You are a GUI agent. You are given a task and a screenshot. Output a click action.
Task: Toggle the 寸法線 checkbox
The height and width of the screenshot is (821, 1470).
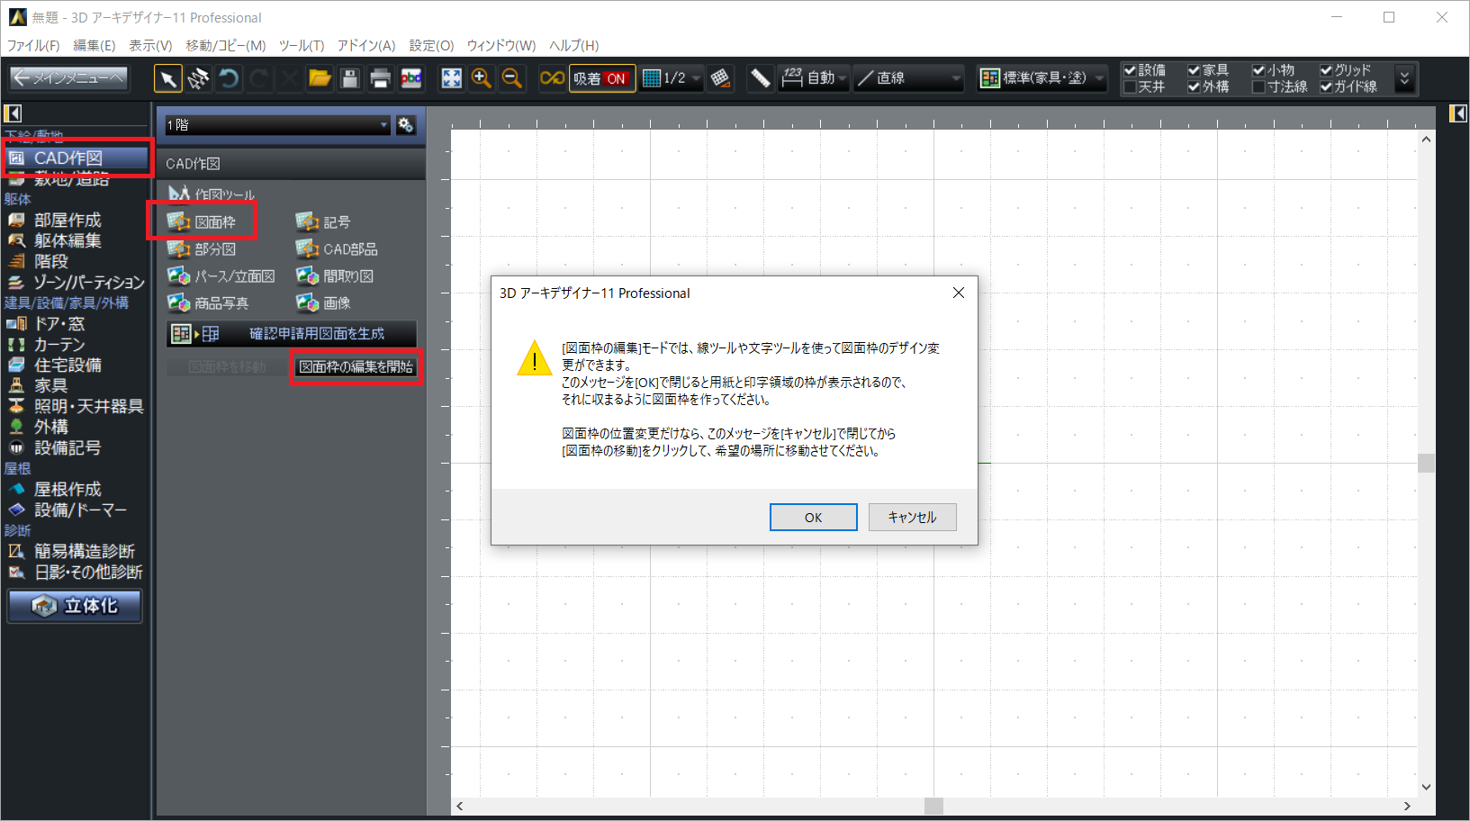[1259, 87]
